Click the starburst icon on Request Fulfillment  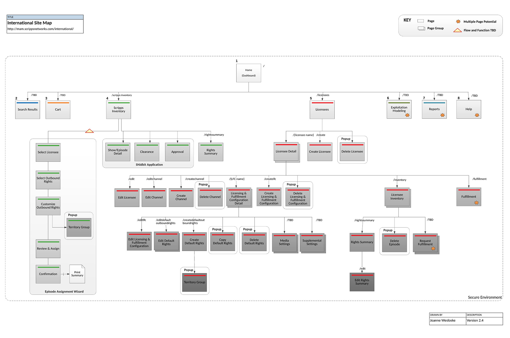click(433, 248)
